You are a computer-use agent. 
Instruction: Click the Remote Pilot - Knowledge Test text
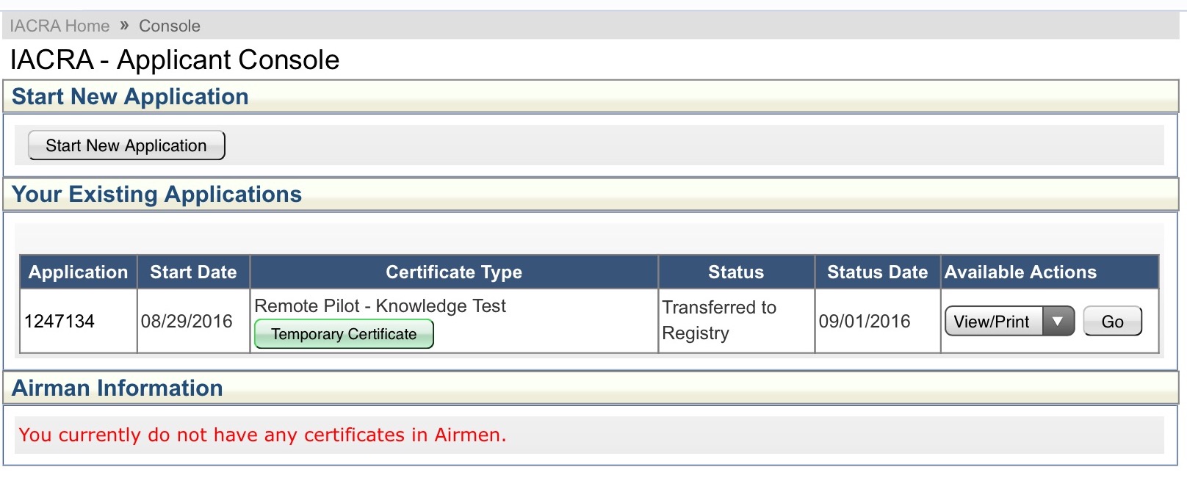click(380, 305)
